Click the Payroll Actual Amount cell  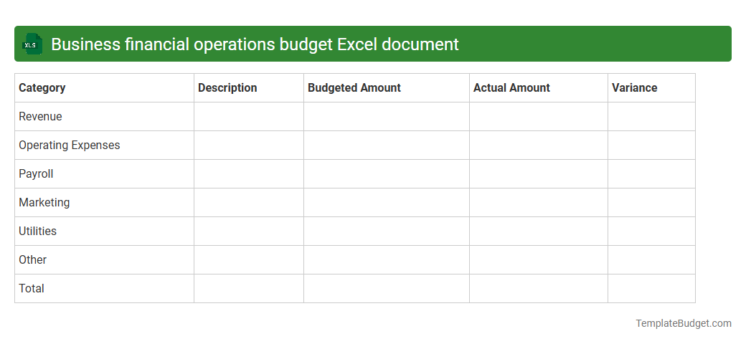[539, 174]
